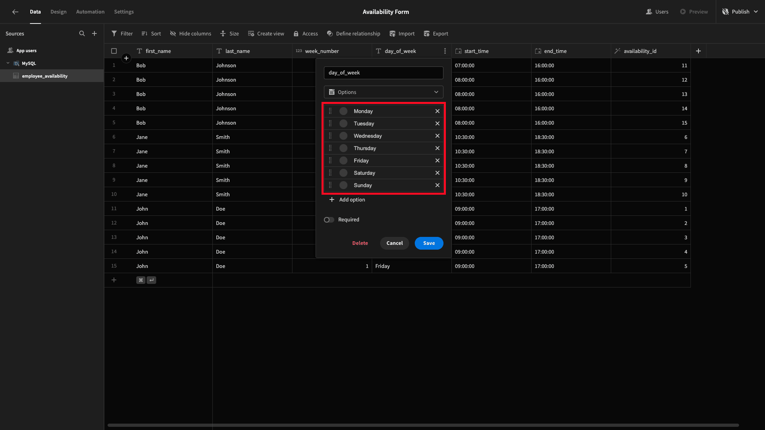
Task: Click the Import tool
Action: click(402, 34)
